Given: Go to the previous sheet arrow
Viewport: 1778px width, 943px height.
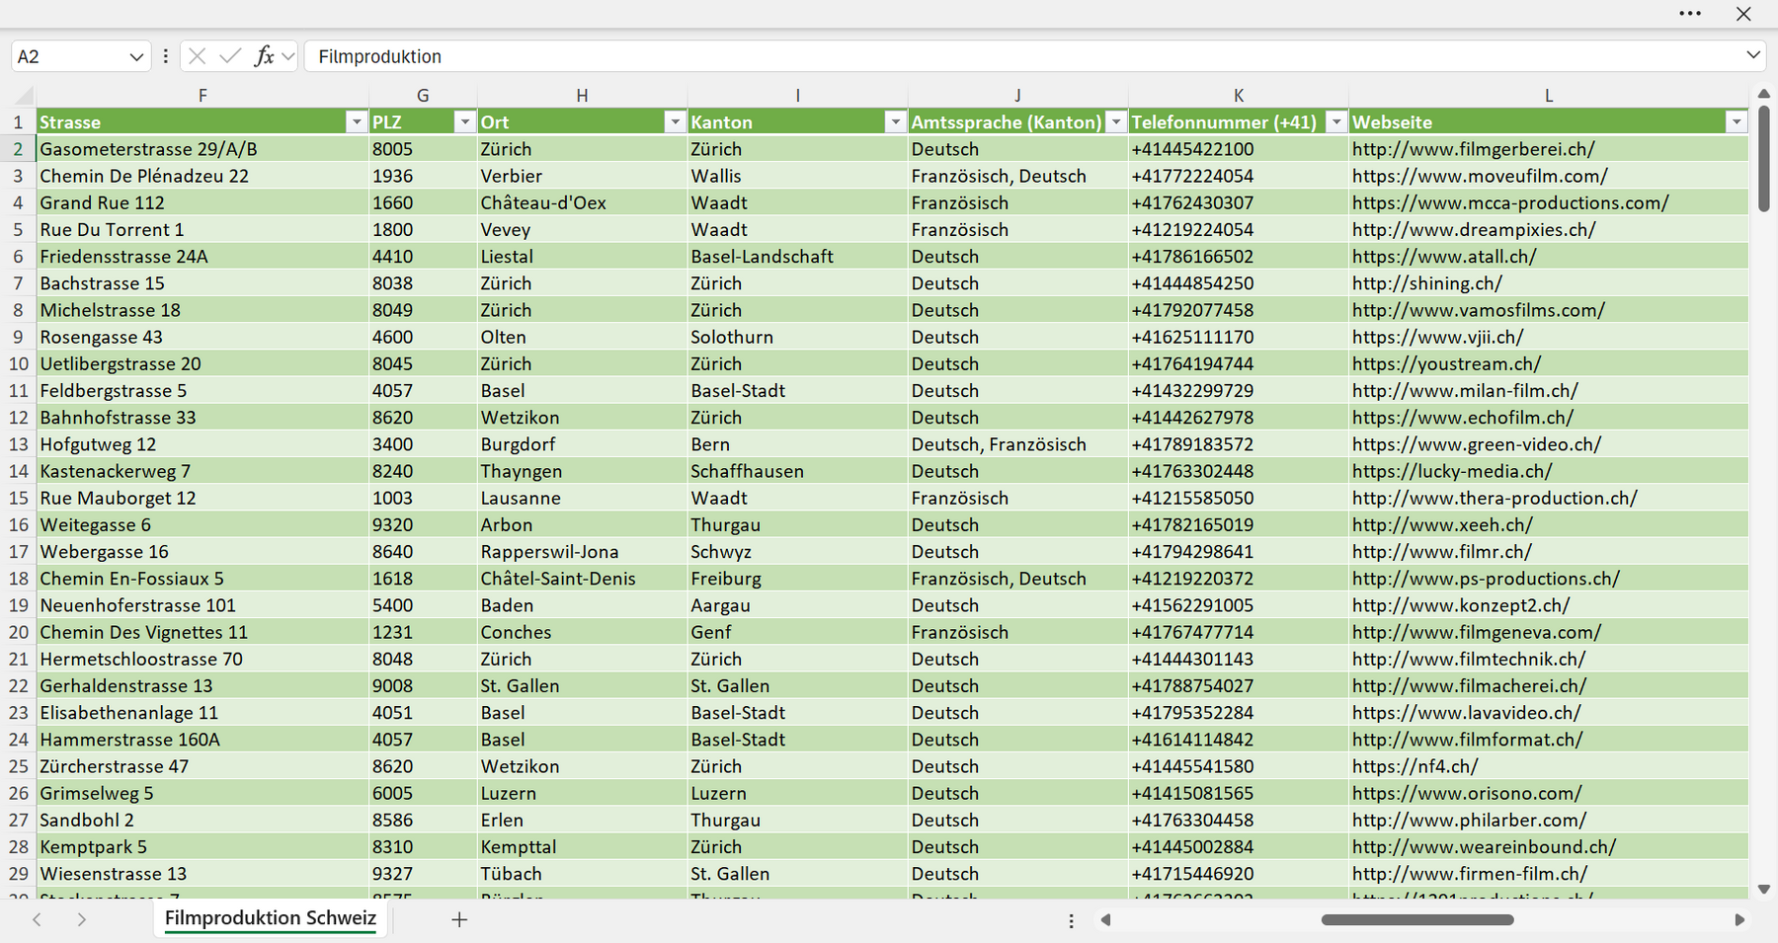Looking at the screenshot, I should click(x=38, y=919).
